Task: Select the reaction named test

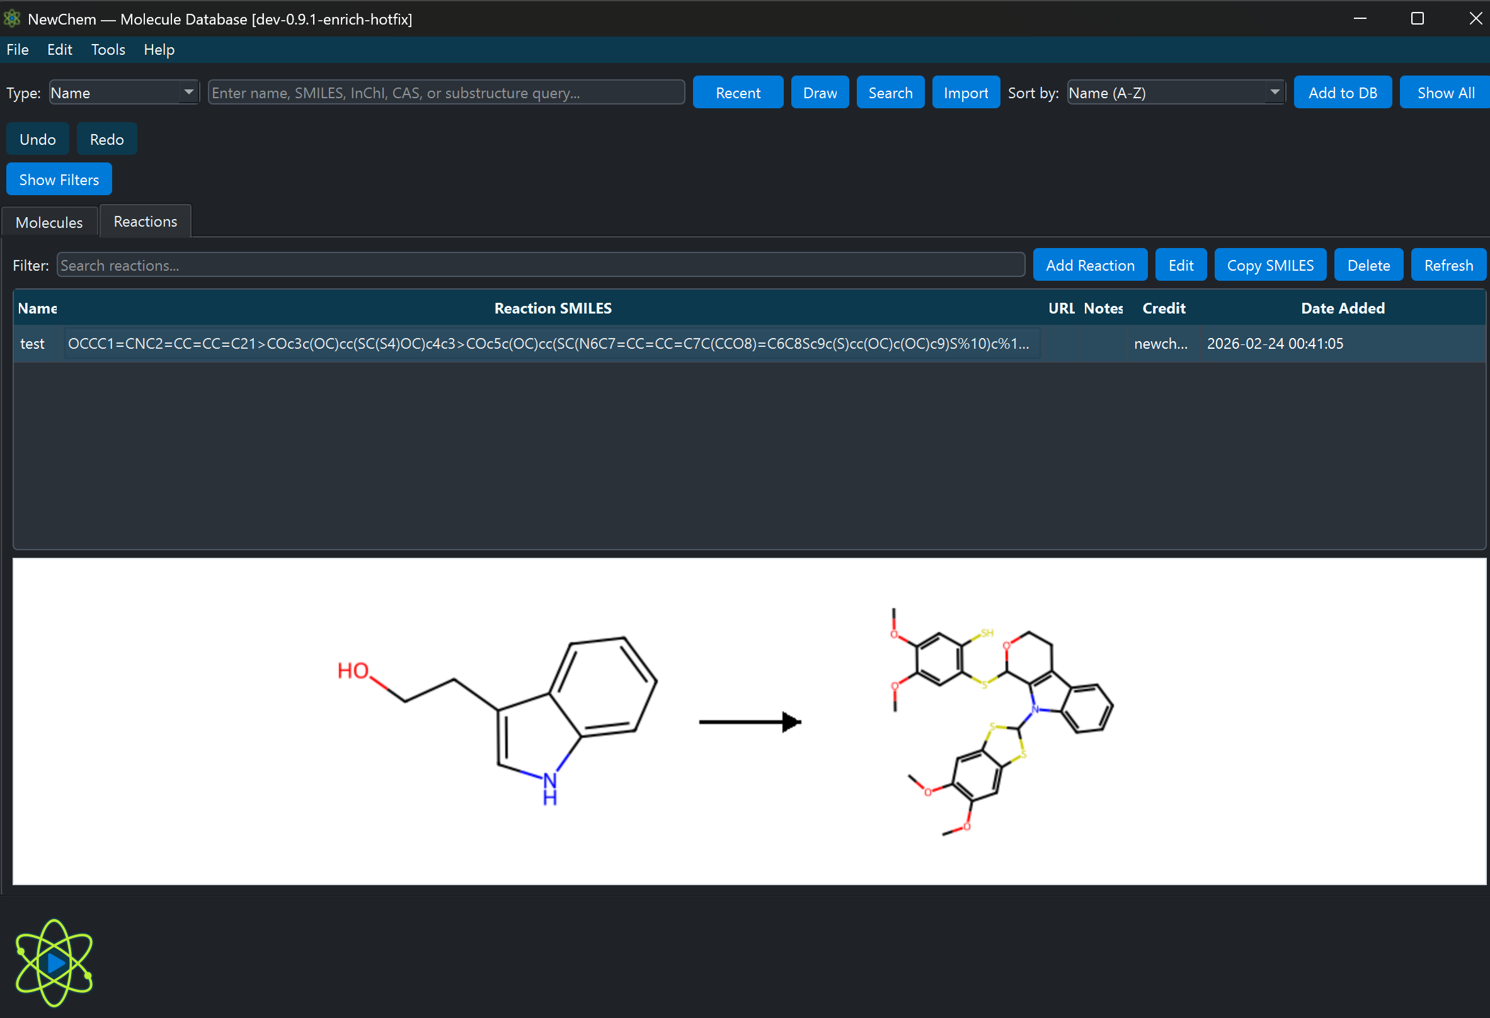Action: click(x=33, y=343)
